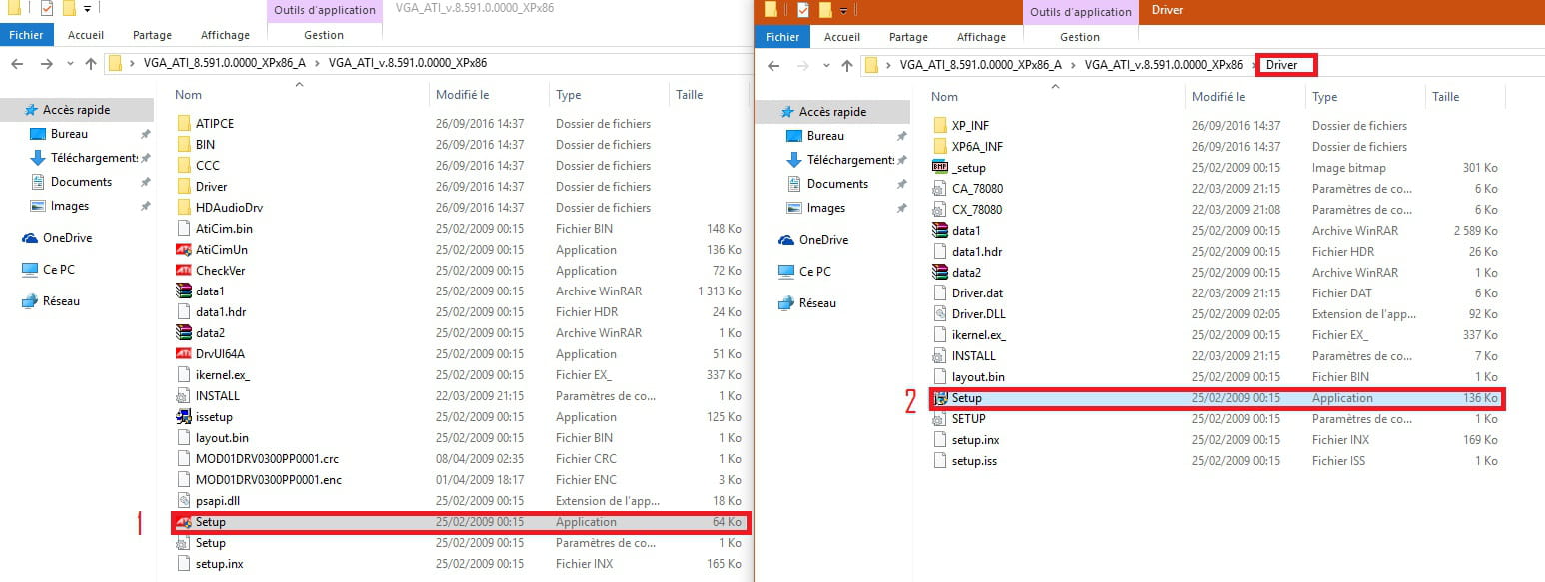Open recent locations dropdown in VGA_ATI window

72,64
